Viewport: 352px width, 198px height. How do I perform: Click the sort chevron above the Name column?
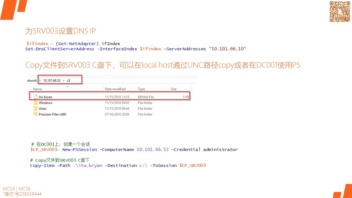(x=67, y=86)
